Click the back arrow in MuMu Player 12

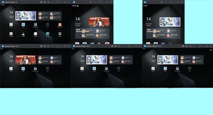tap(48, 2)
